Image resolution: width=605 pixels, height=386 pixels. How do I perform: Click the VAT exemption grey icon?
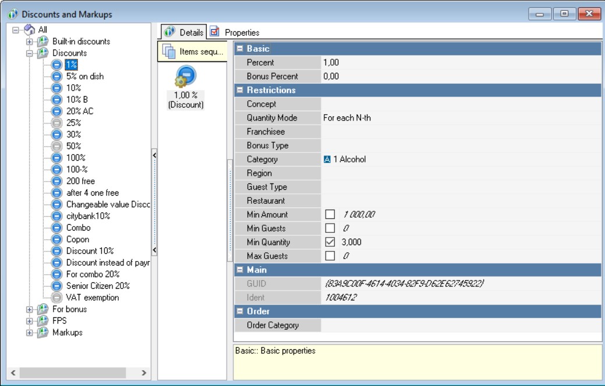pos(56,298)
